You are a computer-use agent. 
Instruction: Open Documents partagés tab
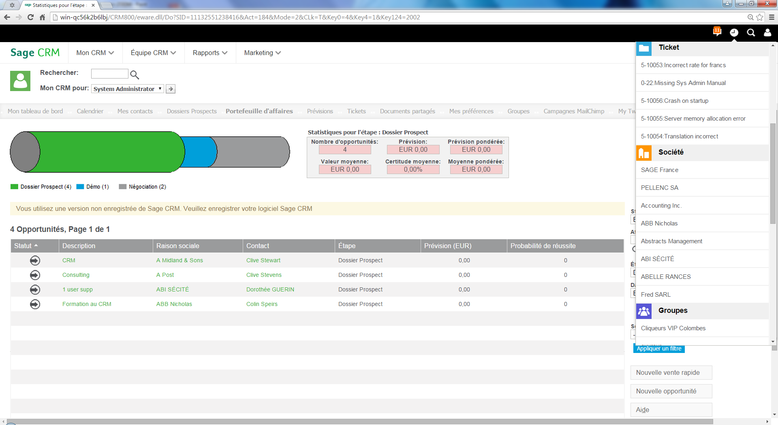[407, 111]
